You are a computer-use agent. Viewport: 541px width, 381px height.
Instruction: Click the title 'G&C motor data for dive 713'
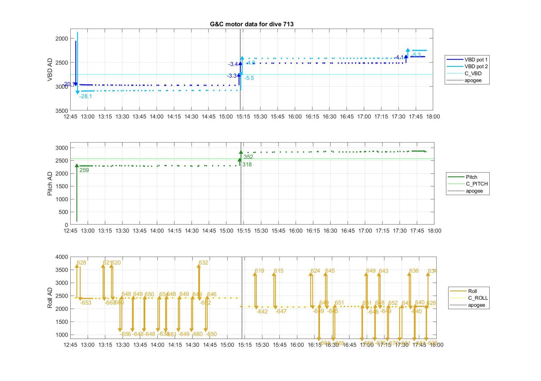point(252,24)
